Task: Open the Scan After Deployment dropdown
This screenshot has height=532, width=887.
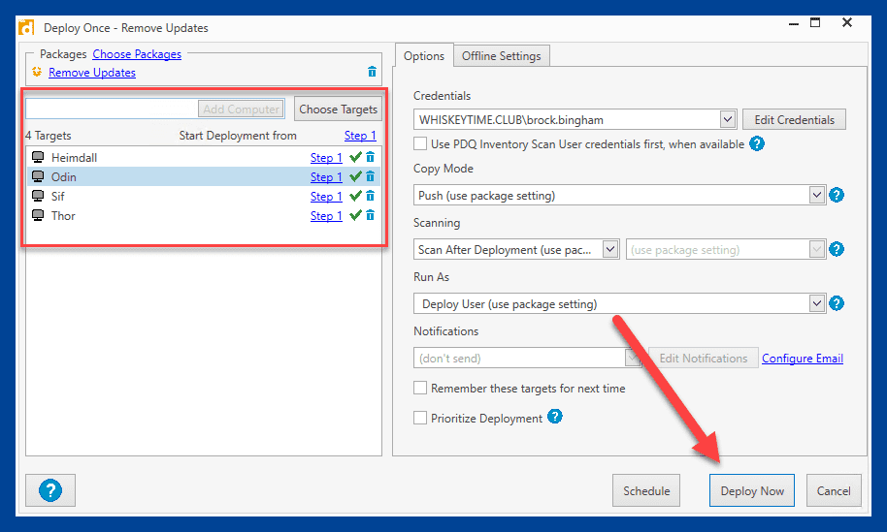Action: [609, 249]
